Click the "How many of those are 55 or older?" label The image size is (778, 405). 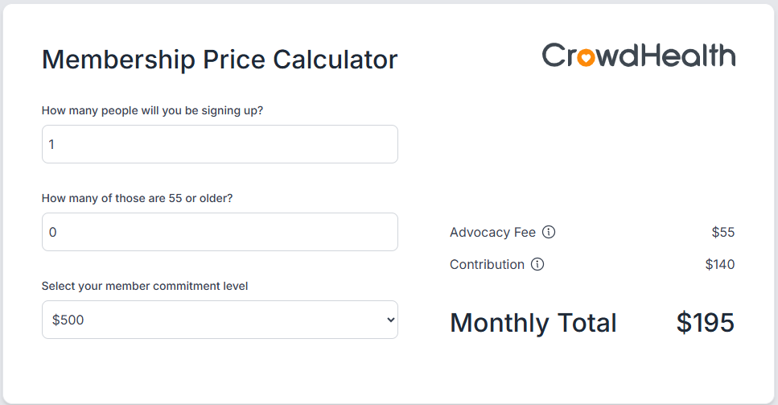pos(137,198)
